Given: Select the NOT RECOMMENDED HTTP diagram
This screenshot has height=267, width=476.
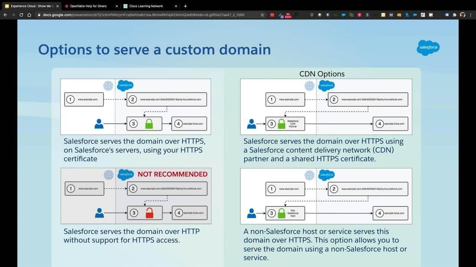Looking at the screenshot, I should tap(136, 196).
